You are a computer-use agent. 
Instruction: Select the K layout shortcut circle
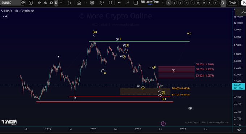coord(198,3)
